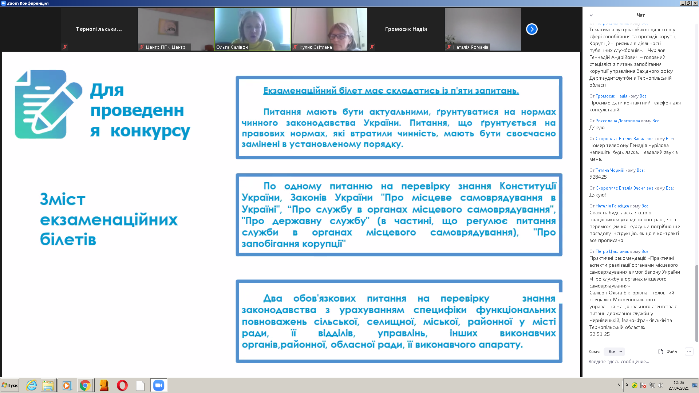This screenshot has height=393, width=699.
Task: Click the document-and-pencil slide graphic
Action: point(48,104)
